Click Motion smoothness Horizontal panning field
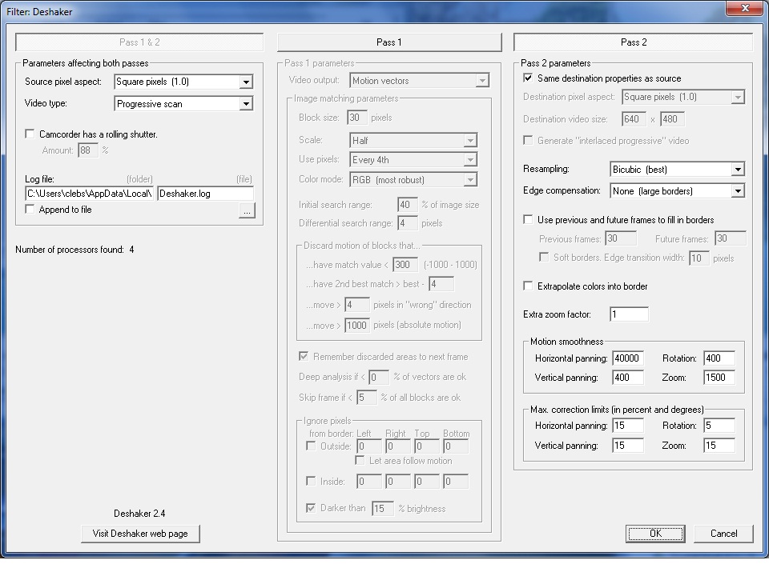The height and width of the screenshot is (576, 769). [x=628, y=358]
